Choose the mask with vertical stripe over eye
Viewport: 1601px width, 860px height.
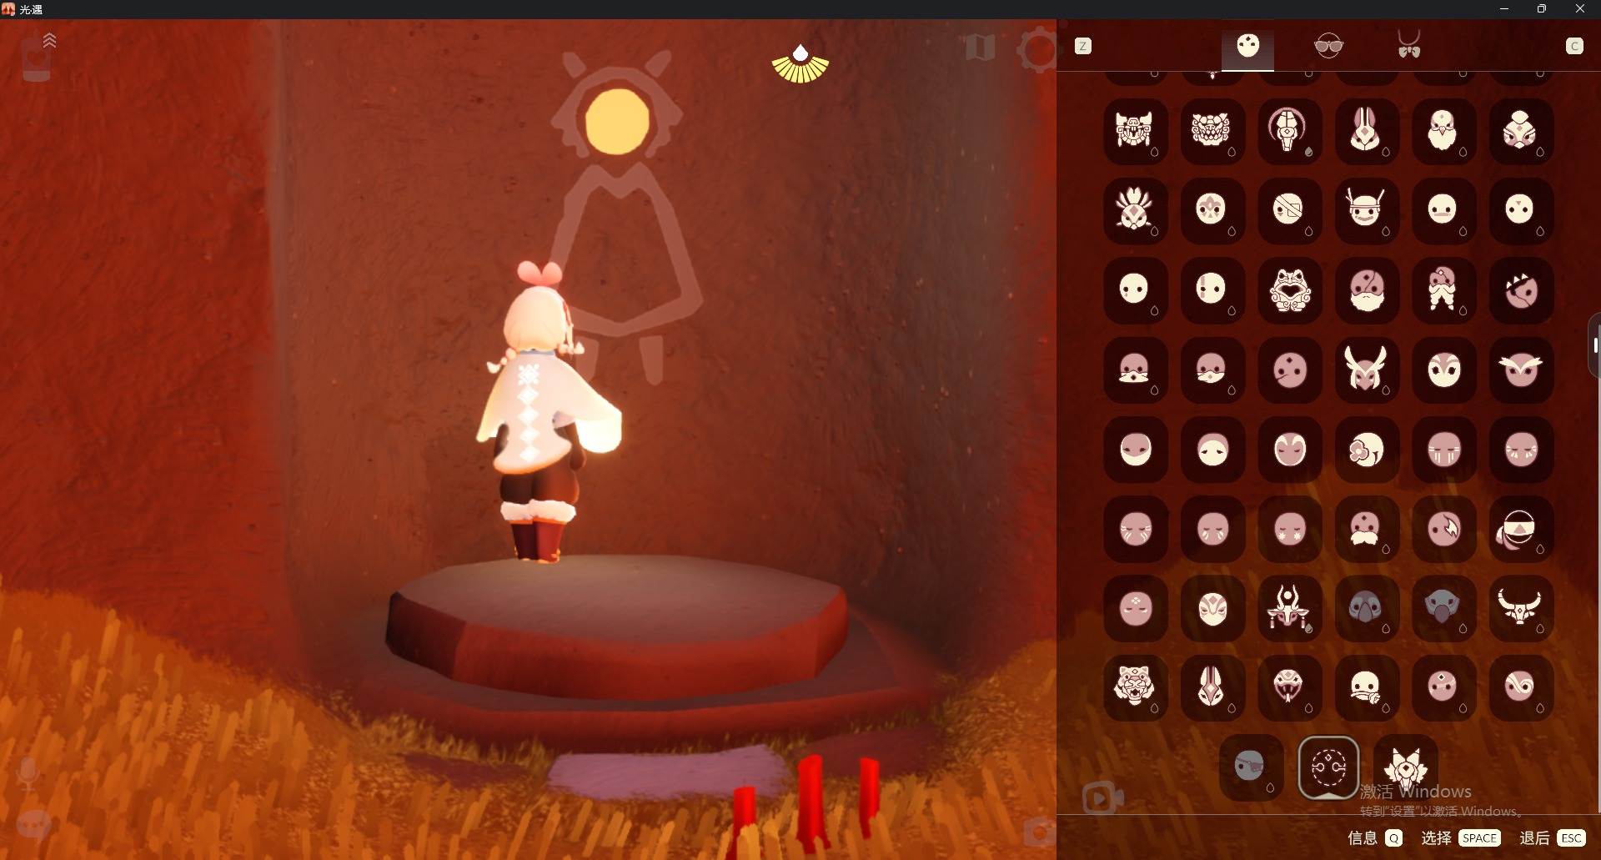1212,289
